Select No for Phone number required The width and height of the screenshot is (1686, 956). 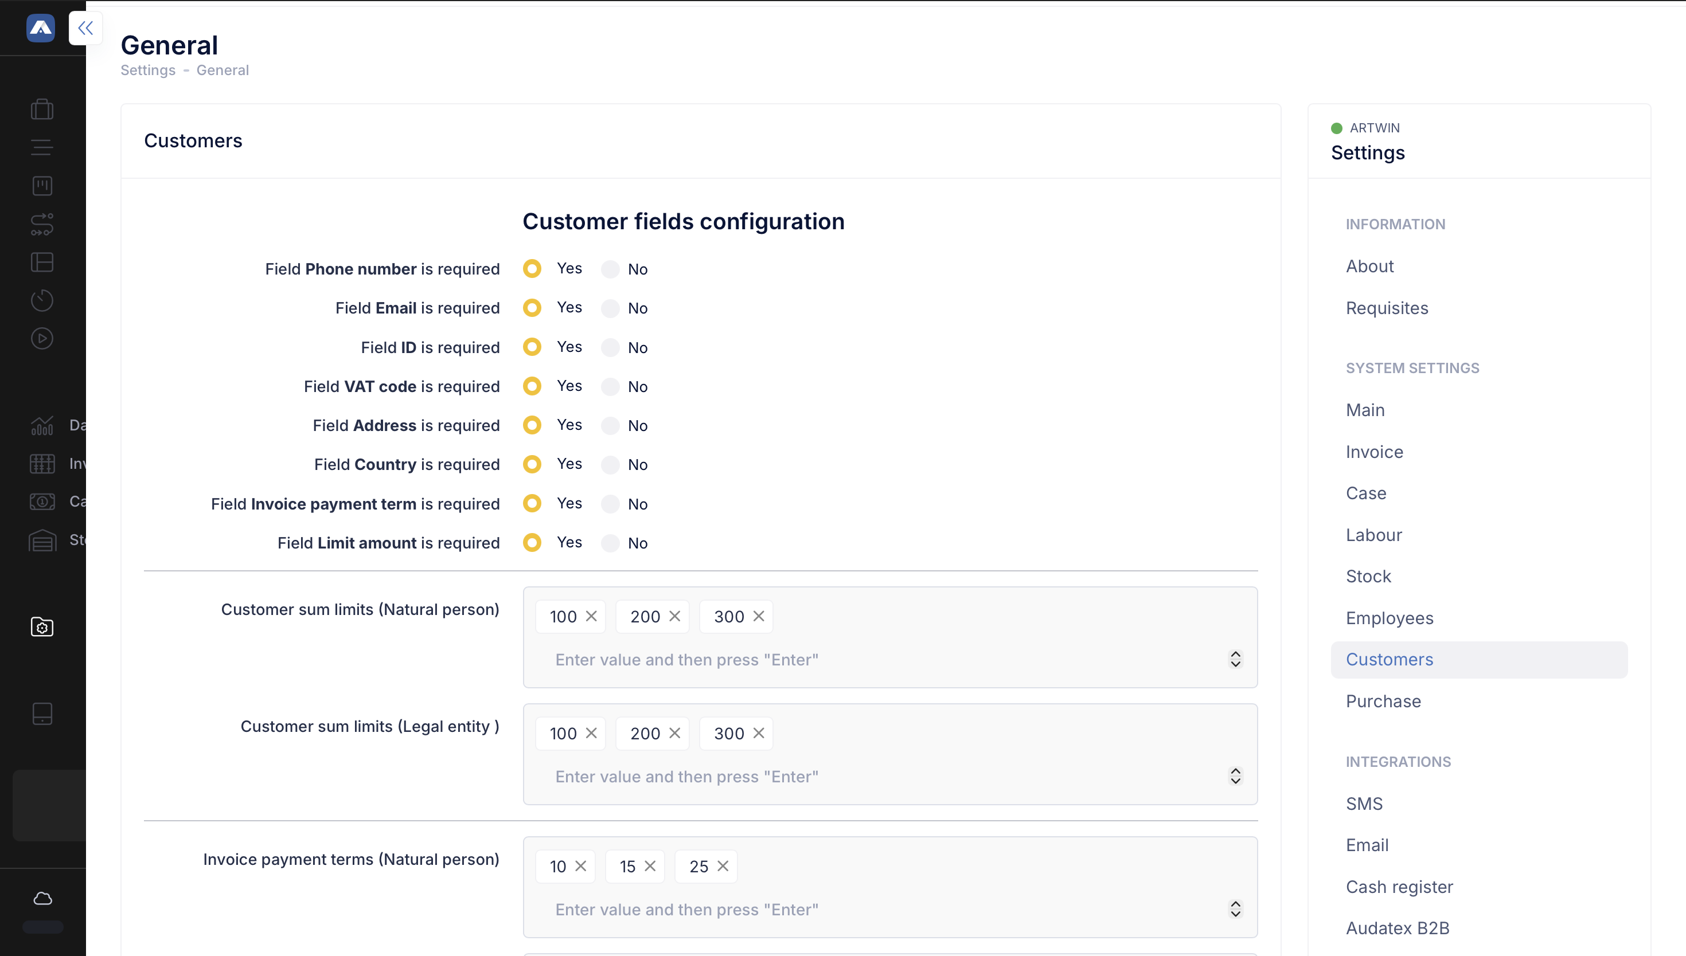610,269
